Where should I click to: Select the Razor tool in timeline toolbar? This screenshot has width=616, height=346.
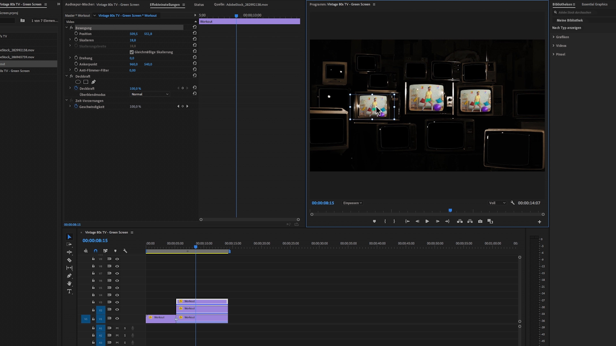[69, 260]
